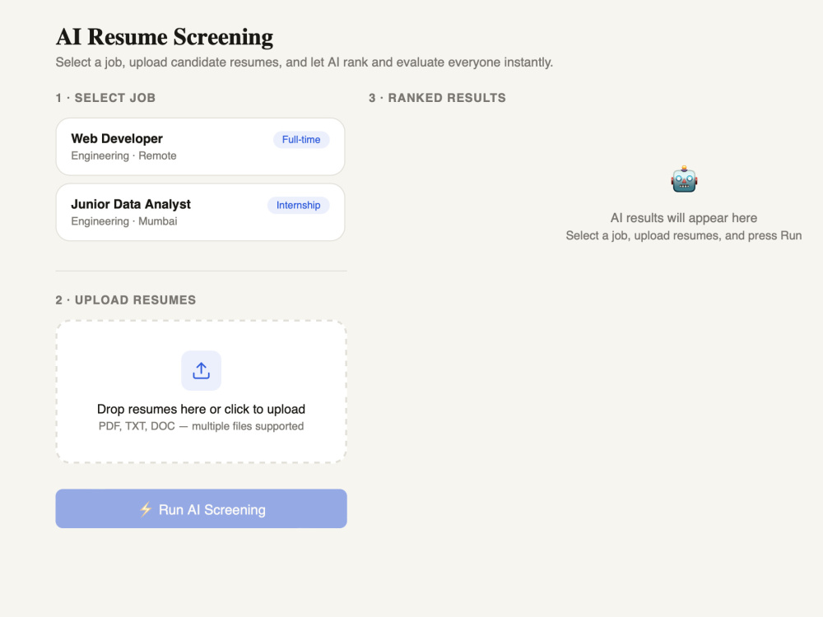
Task: Click the 'AI Resume Screening' heading
Action: 165,37
